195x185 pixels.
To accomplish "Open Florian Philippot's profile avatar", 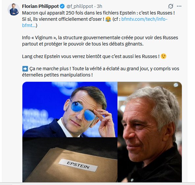I will tap(14, 10).
